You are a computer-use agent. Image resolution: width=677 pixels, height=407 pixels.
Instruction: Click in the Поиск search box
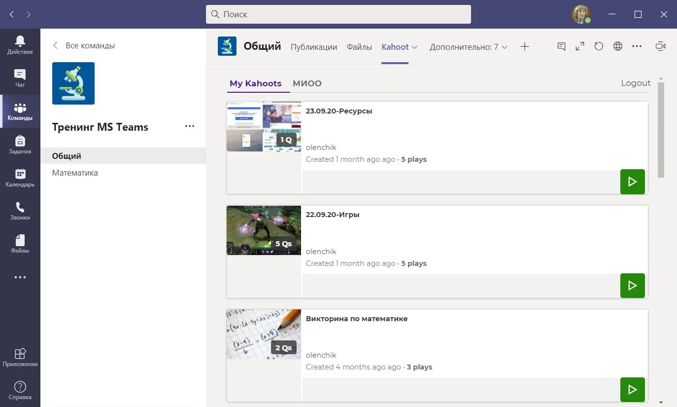[x=338, y=14]
